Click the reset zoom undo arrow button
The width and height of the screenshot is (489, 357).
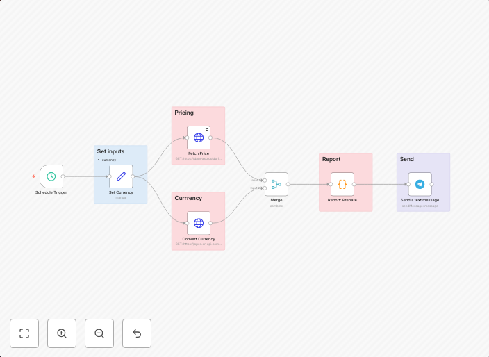coord(137,333)
